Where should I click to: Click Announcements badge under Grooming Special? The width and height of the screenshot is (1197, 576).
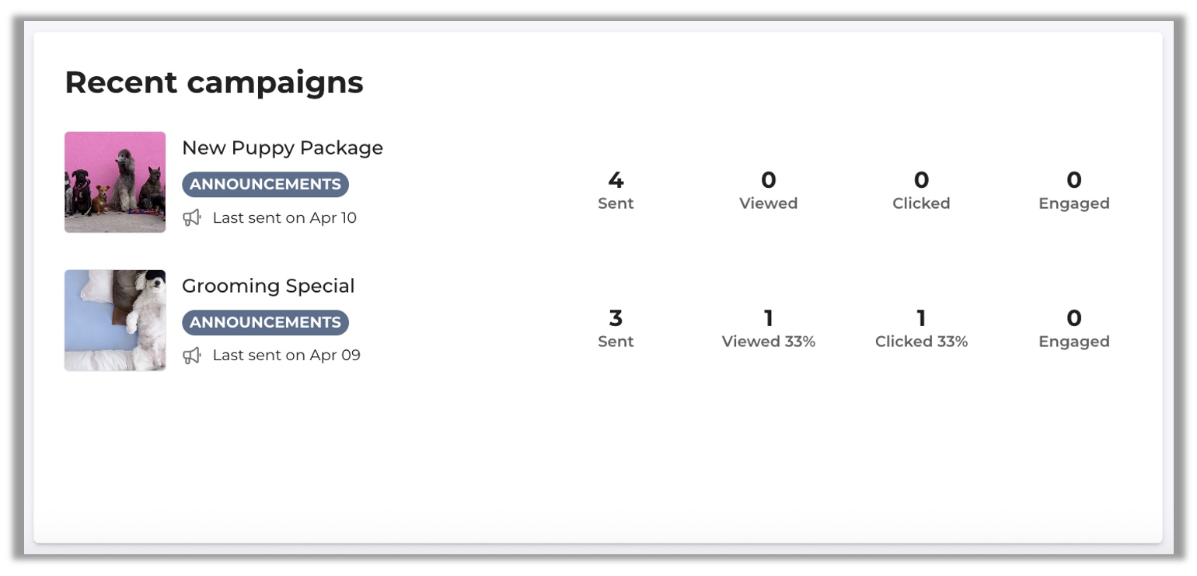click(265, 322)
